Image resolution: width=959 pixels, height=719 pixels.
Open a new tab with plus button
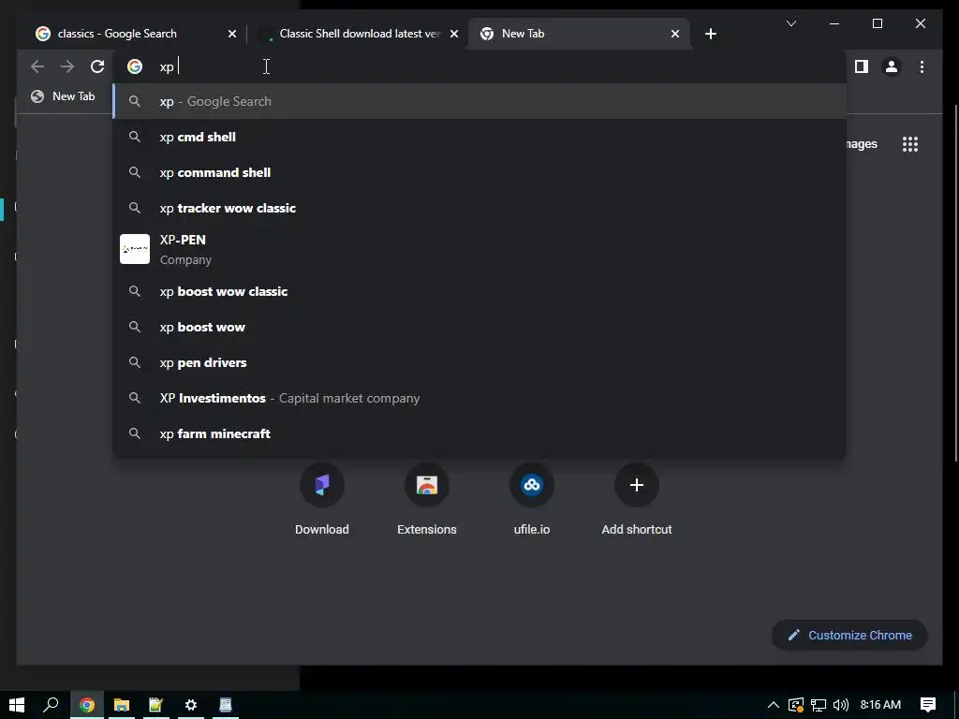(x=710, y=34)
